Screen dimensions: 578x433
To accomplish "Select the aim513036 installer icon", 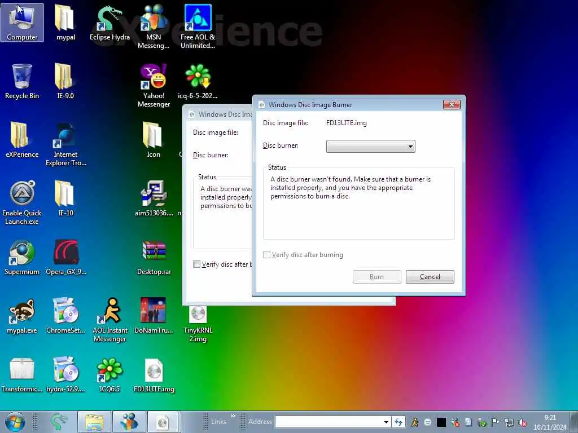I will [154, 198].
